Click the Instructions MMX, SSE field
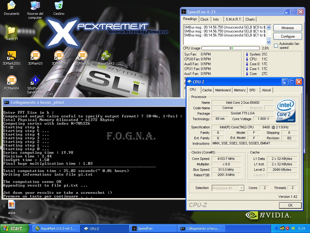Viewport: 310px width, 233px height. click(254, 143)
